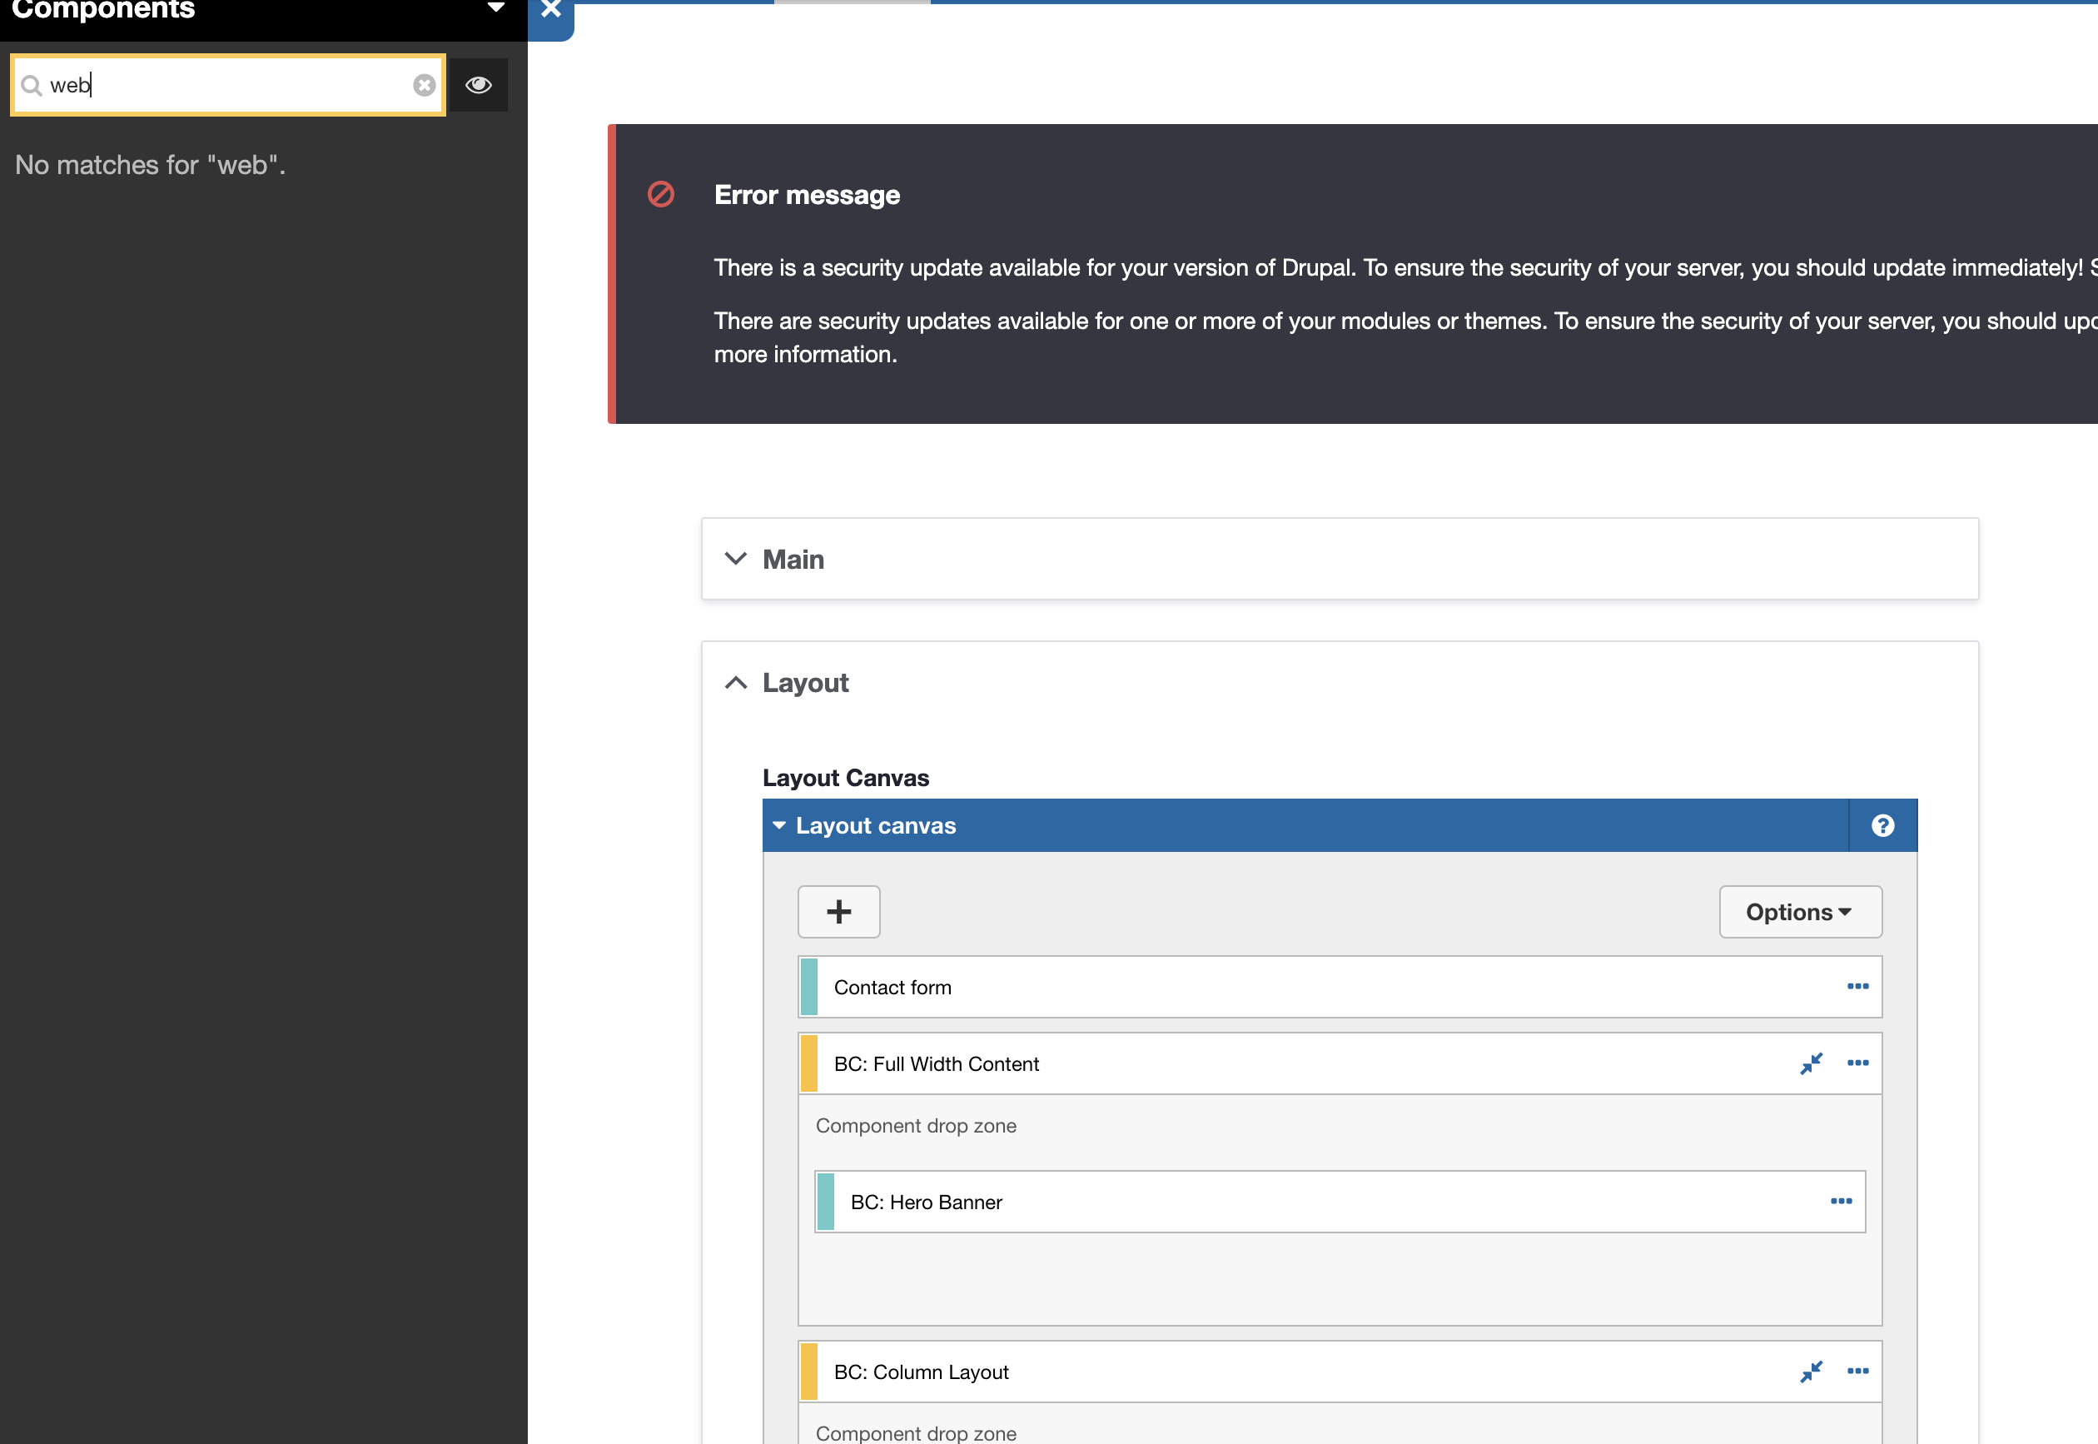Viewport: 2098px width, 1444px height.
Task: Click the first Component drop zone label
Action: pos(915,1126)
